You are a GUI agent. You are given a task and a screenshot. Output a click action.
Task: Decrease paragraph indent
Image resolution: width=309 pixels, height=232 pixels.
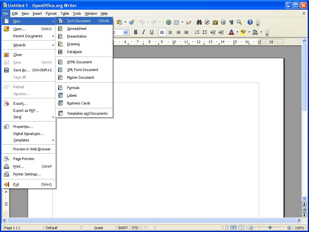pos(213,32)
